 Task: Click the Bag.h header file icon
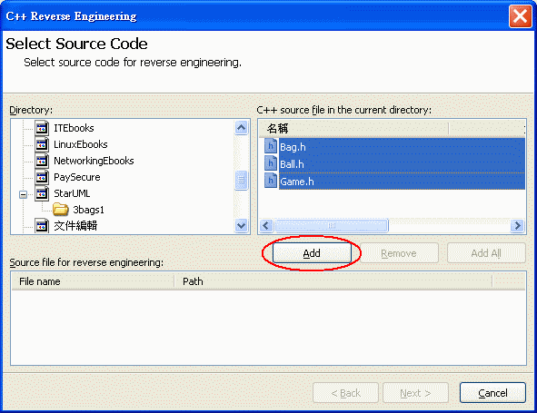[271, 146]
